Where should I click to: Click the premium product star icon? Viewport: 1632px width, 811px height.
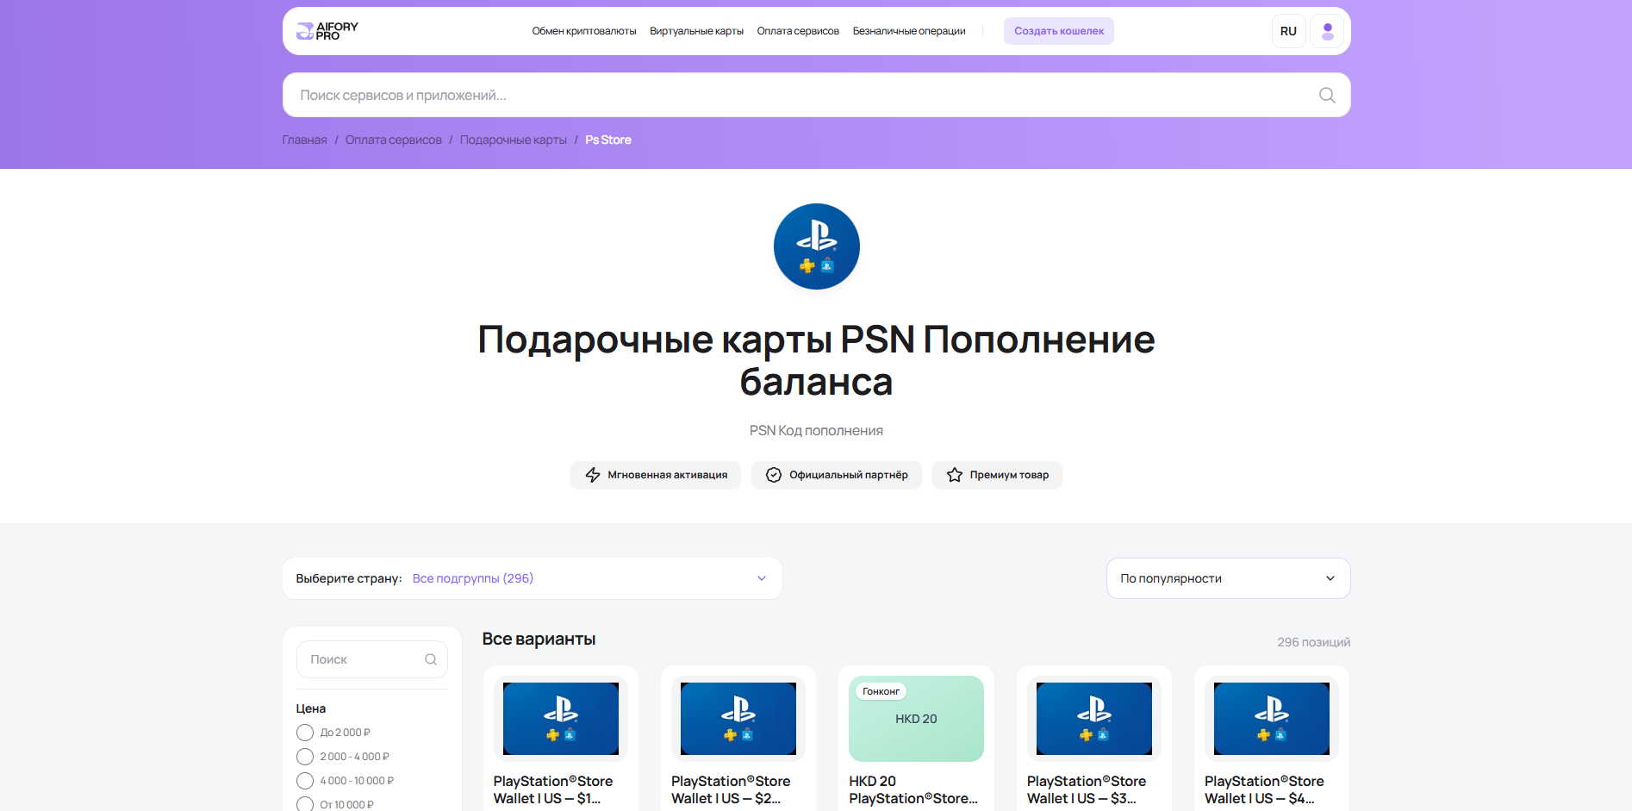pyautogui.click(x=954, y=475)
